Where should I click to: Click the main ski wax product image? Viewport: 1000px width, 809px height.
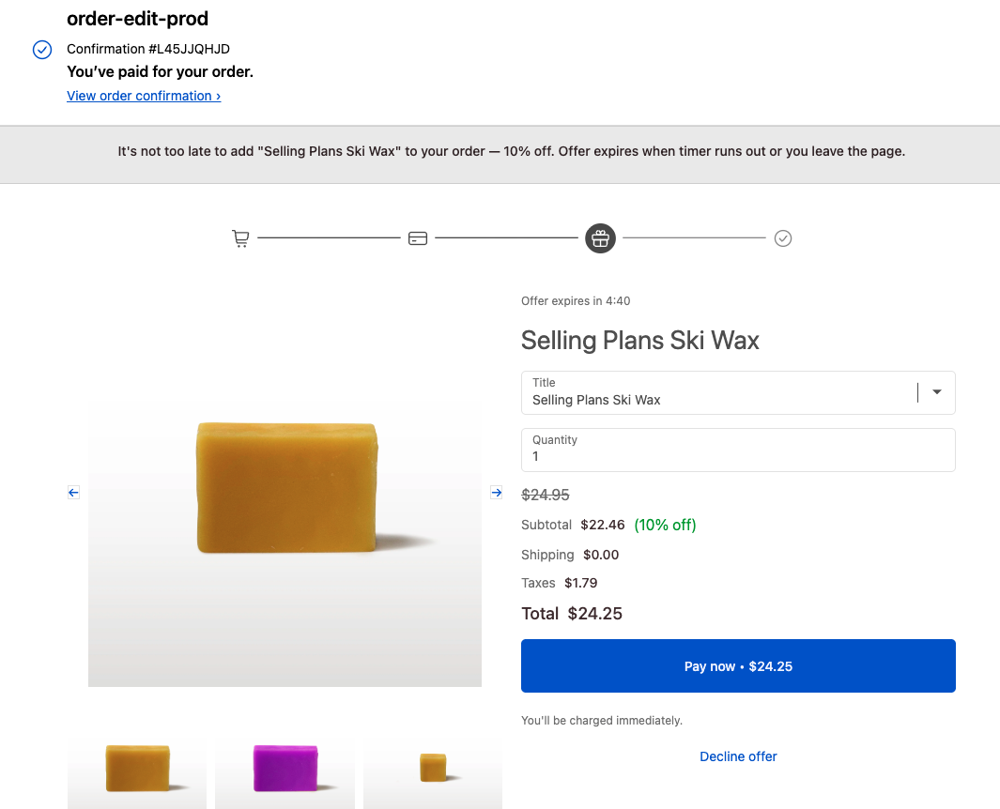pyautogui.click(x=285, y=543)
